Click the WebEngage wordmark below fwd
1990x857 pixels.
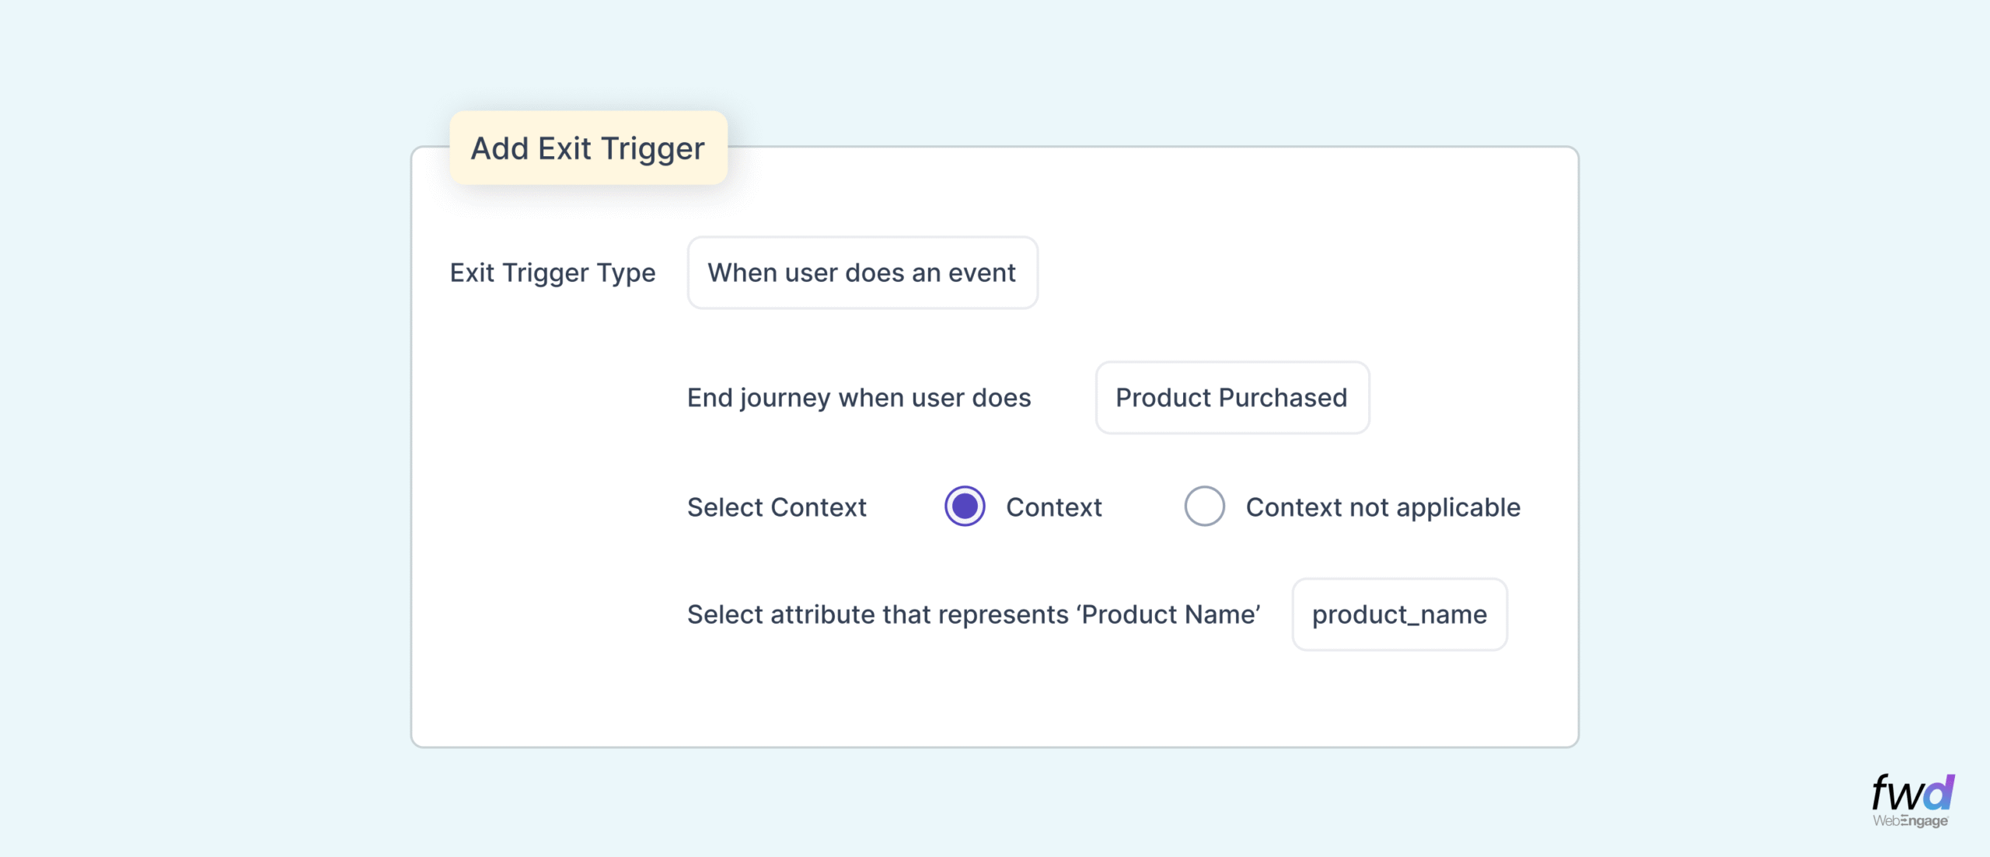click(1910, 821)
